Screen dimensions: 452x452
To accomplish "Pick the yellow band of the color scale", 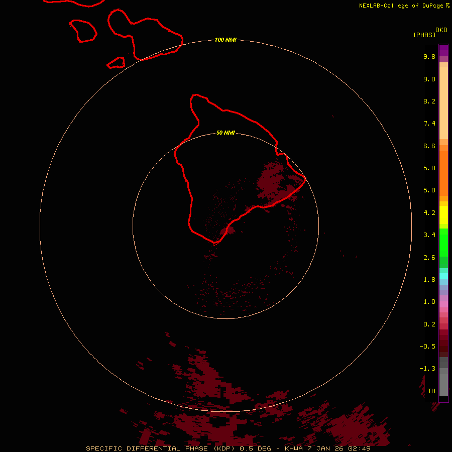I will (443, 215).
